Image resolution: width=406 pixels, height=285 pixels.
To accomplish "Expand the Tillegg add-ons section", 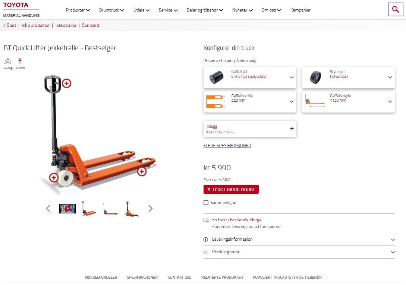I will pyautogui.click(x=250, y=129).
